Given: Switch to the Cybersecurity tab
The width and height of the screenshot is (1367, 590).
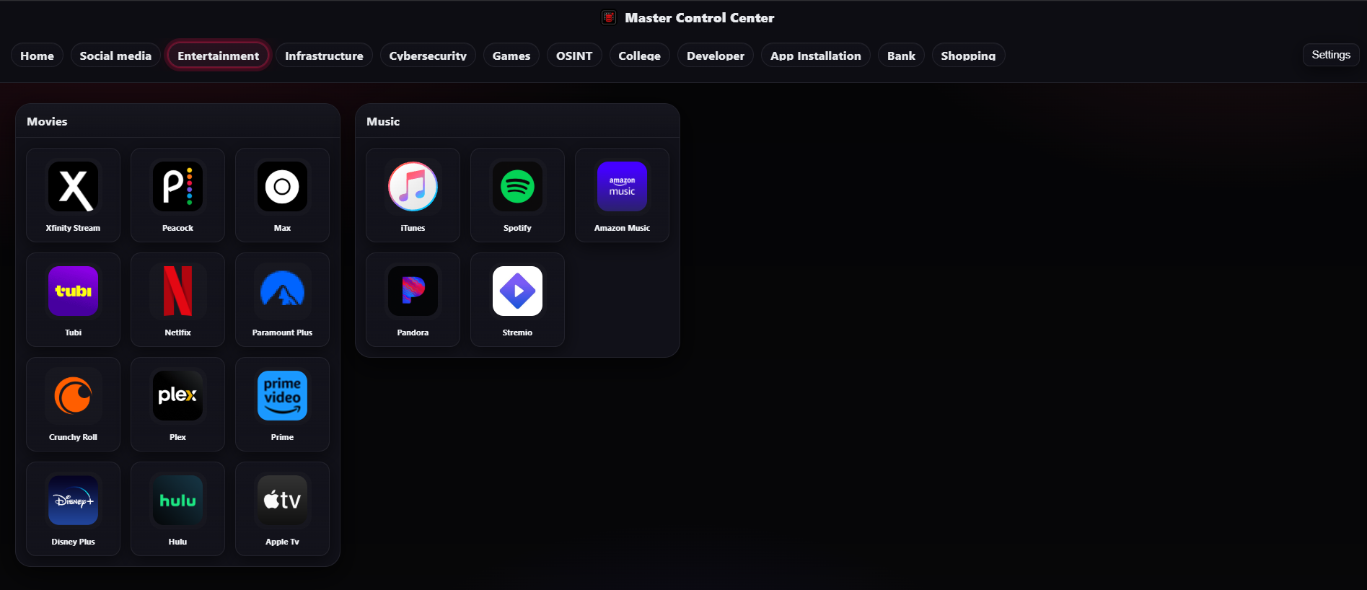Looking at the screenshot, I should coord(428,56).
